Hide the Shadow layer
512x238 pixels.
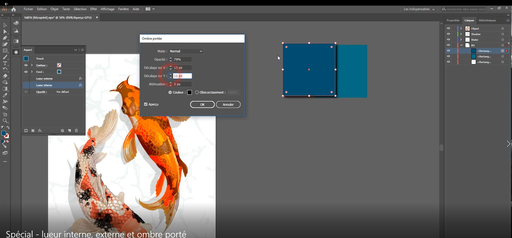pyautogui.click(x=448, y=34)
